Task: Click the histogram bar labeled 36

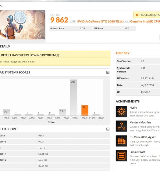Action: tap(6, 112)
